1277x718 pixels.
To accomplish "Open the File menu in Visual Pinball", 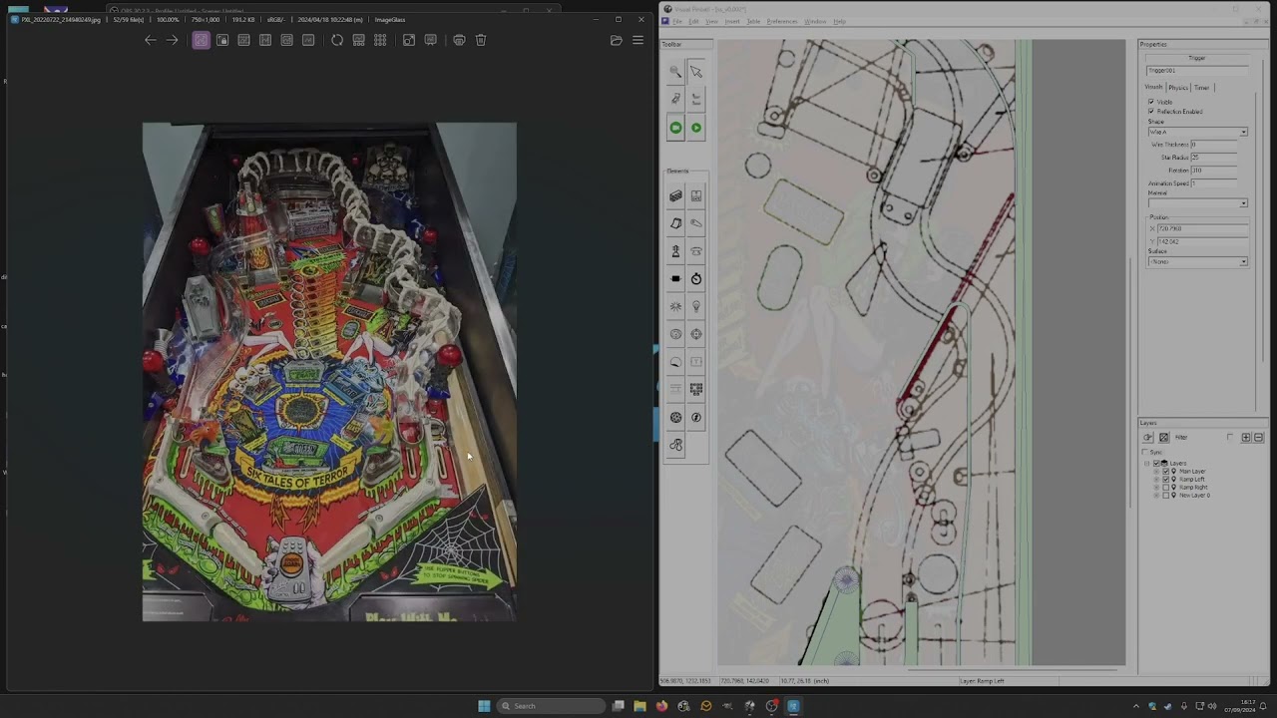I will 677,21.
